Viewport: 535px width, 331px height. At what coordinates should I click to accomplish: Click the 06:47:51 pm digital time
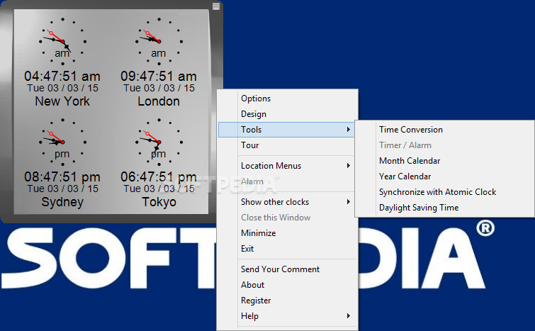pos(159,176)
